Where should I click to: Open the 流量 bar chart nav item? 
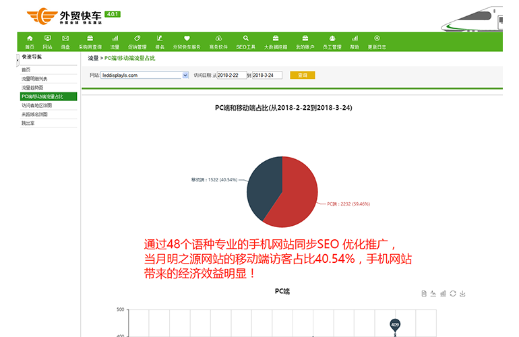(x=115, y=42)
